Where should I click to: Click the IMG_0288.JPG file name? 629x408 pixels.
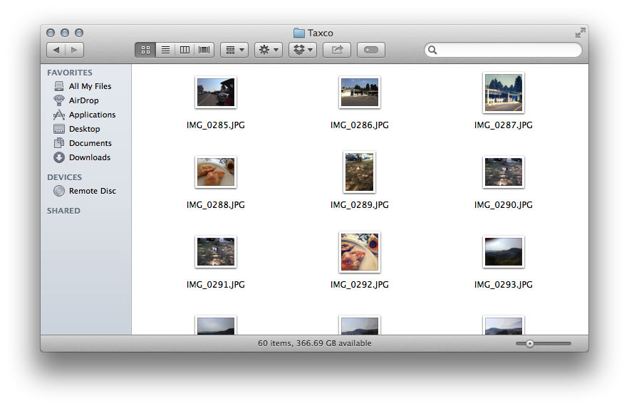[x=215, y=205]
